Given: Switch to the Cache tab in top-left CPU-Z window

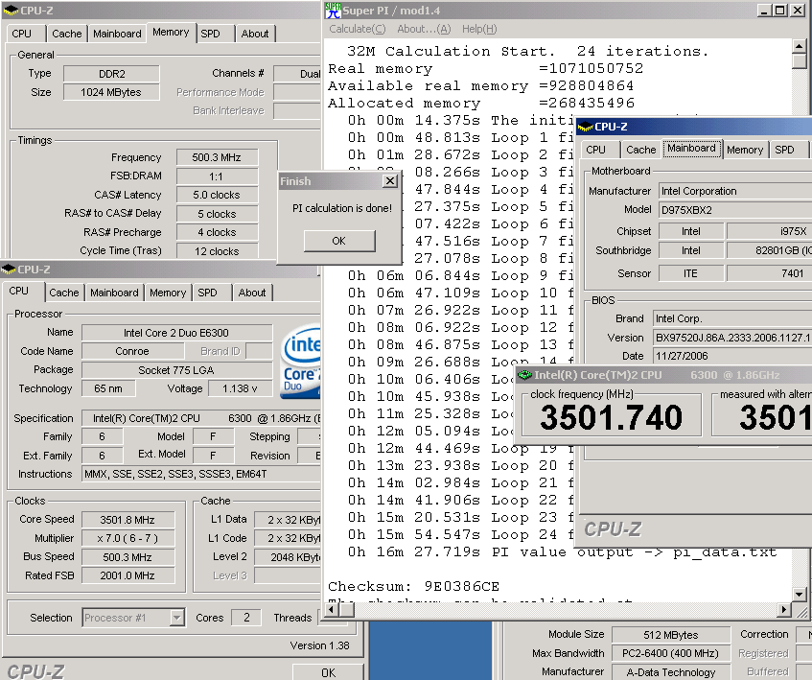Looking at the screenshot, I should pos(67,34).
